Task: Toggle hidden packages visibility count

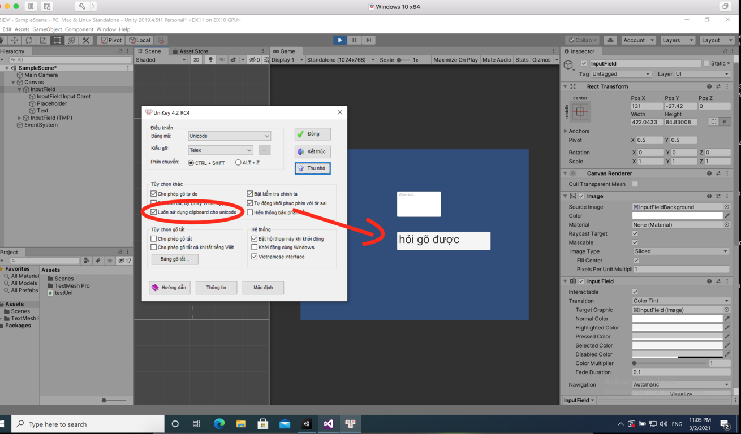Action: [124, 261]
